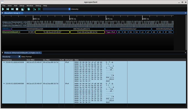
Task: Click the Data column header
Action: [100, 60]
